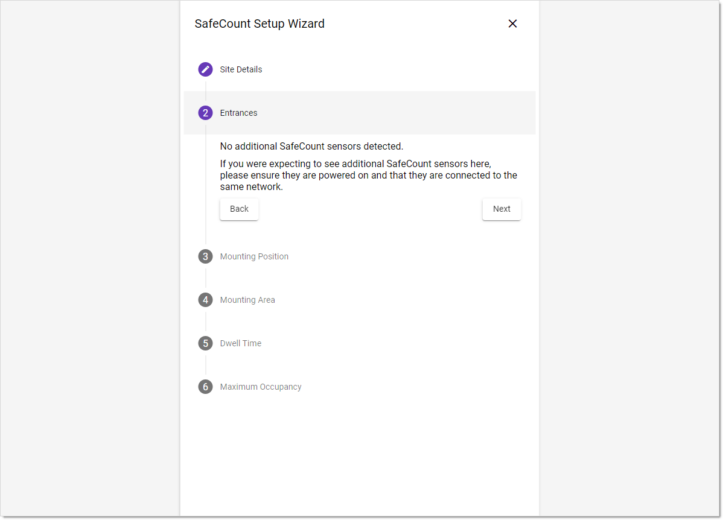723x520 pixels.
Task: Open the Site Details step label
Action: (241, 69)
